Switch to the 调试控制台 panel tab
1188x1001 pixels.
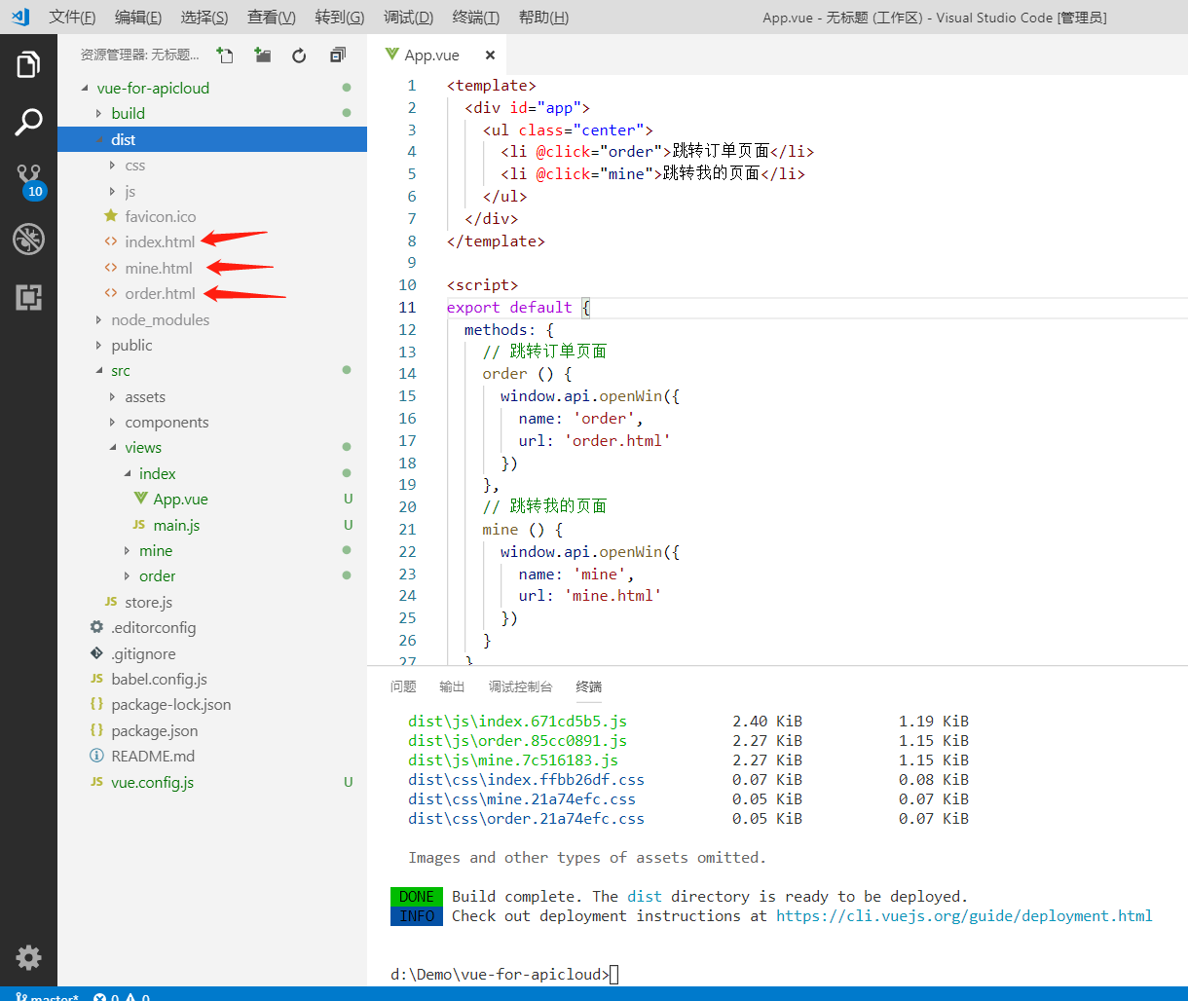coord(520,686)
